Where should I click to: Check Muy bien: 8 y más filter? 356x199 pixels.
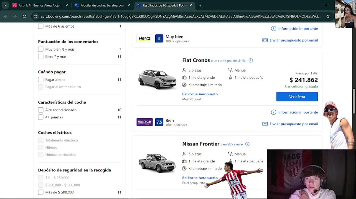click(41, 49)
